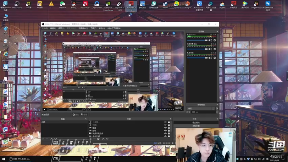Open settings gear for 麦克风/Aux channel
The width and height of the screenshot is (288, 162).
(215, 40)
